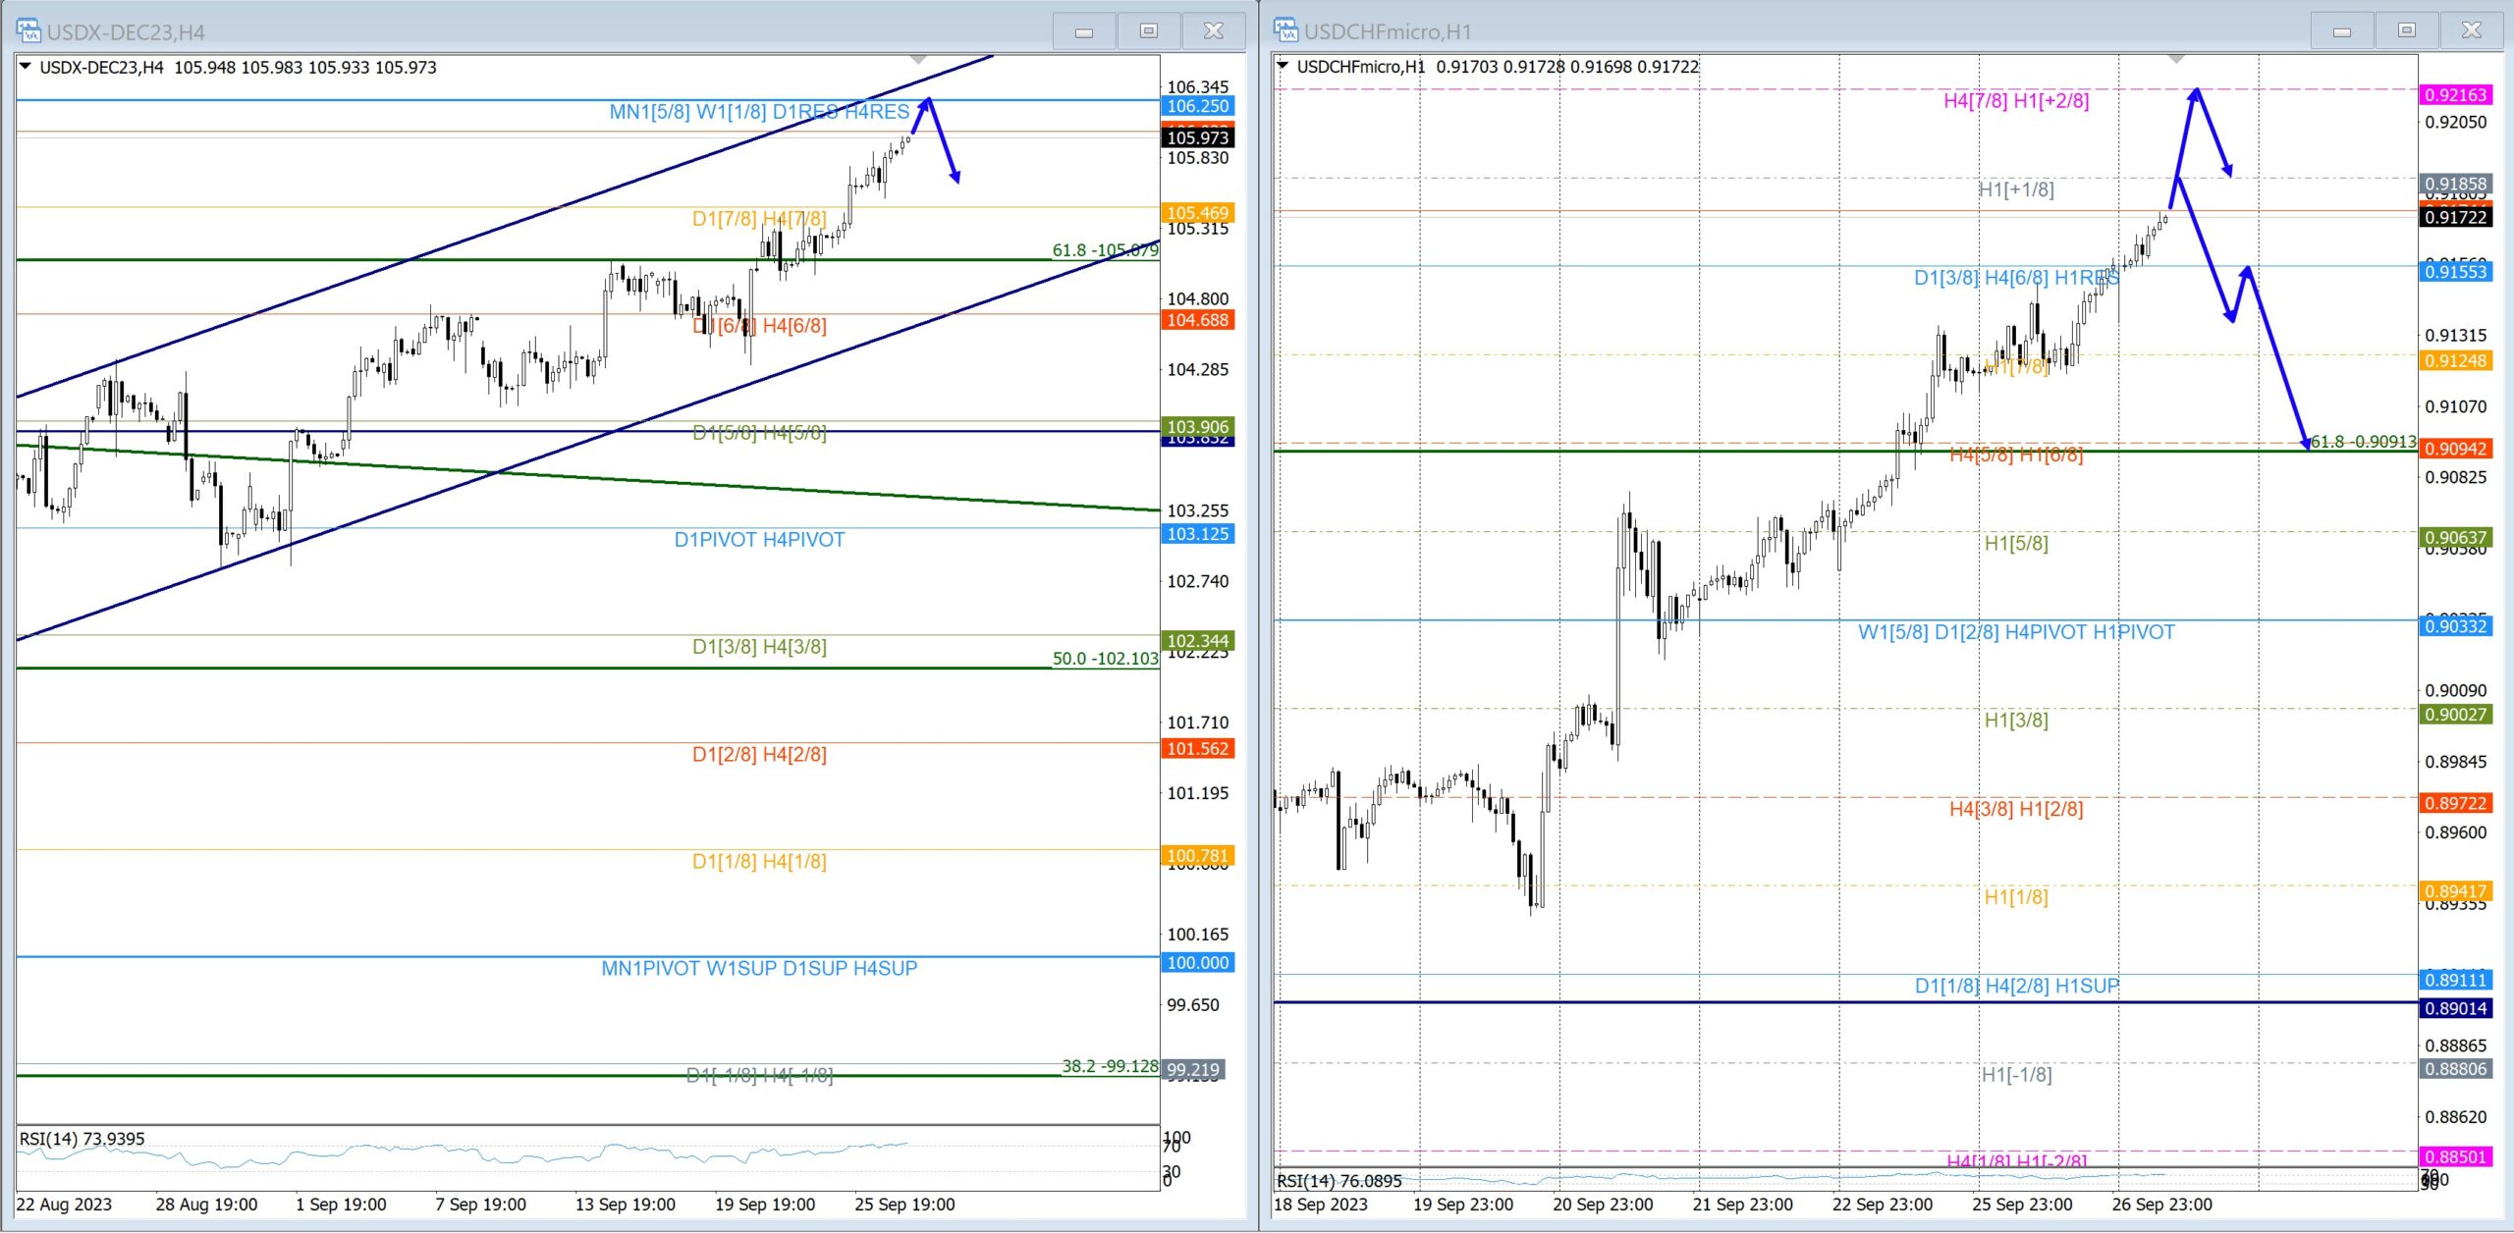Close the USDX-DEC23,H4 chart window
The height and width of the screenshot is (1233, 2514).
coord(1214,31)
